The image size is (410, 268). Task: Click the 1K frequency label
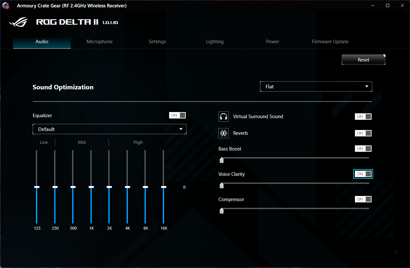tap(92, 228)
